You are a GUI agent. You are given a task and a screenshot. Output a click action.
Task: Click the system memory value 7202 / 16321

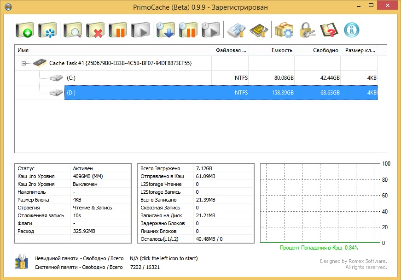pyautogui.click(x=145, y=267)
